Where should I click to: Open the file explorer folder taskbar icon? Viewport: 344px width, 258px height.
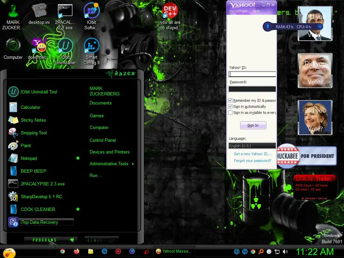pos(91,251)
